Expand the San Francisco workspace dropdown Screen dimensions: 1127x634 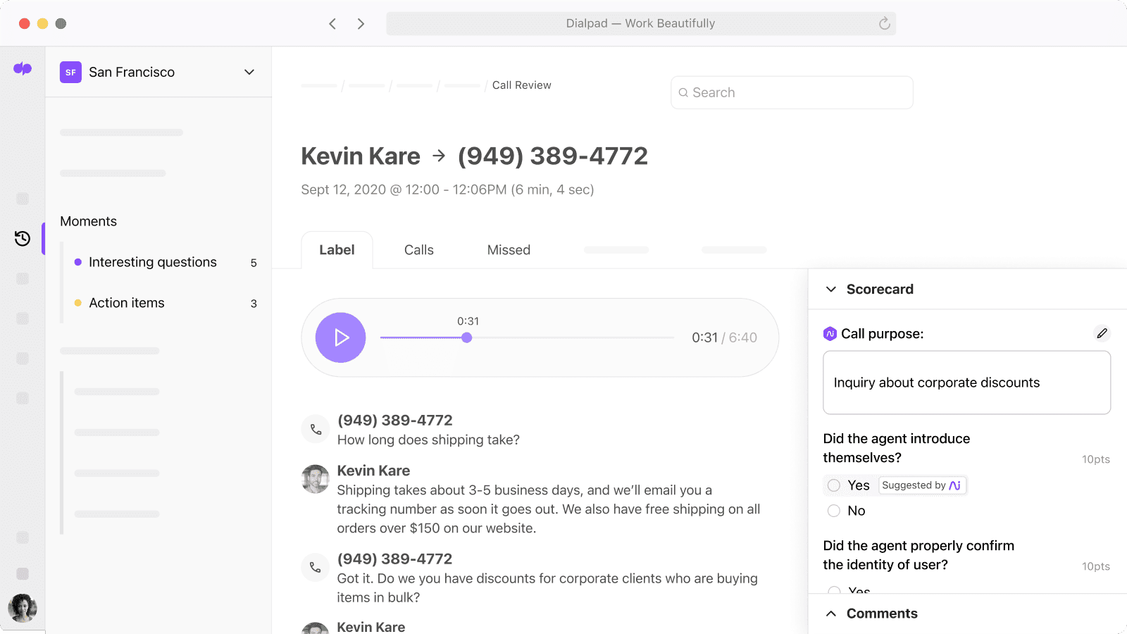click(249, 72)
